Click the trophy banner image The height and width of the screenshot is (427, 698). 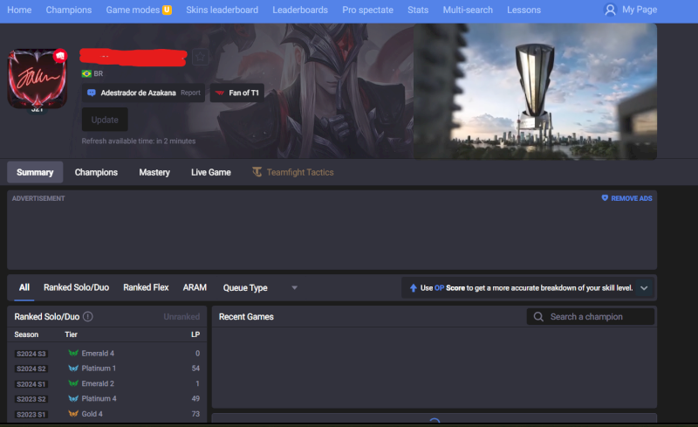pyautogui.click(x=536, y=92)
